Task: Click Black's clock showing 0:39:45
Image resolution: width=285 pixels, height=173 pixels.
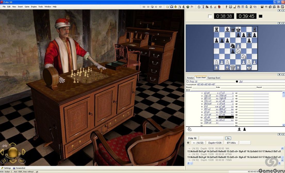Action: (247, 16)
